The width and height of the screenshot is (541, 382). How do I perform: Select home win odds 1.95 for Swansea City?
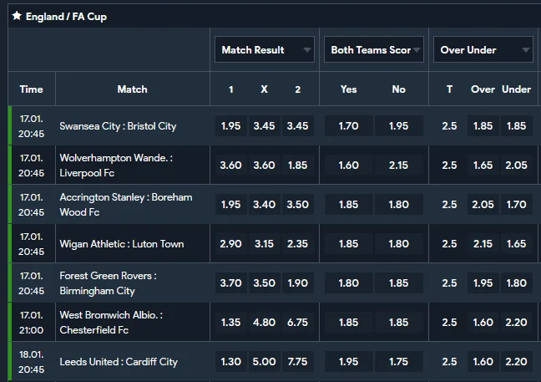click(230, 126)
